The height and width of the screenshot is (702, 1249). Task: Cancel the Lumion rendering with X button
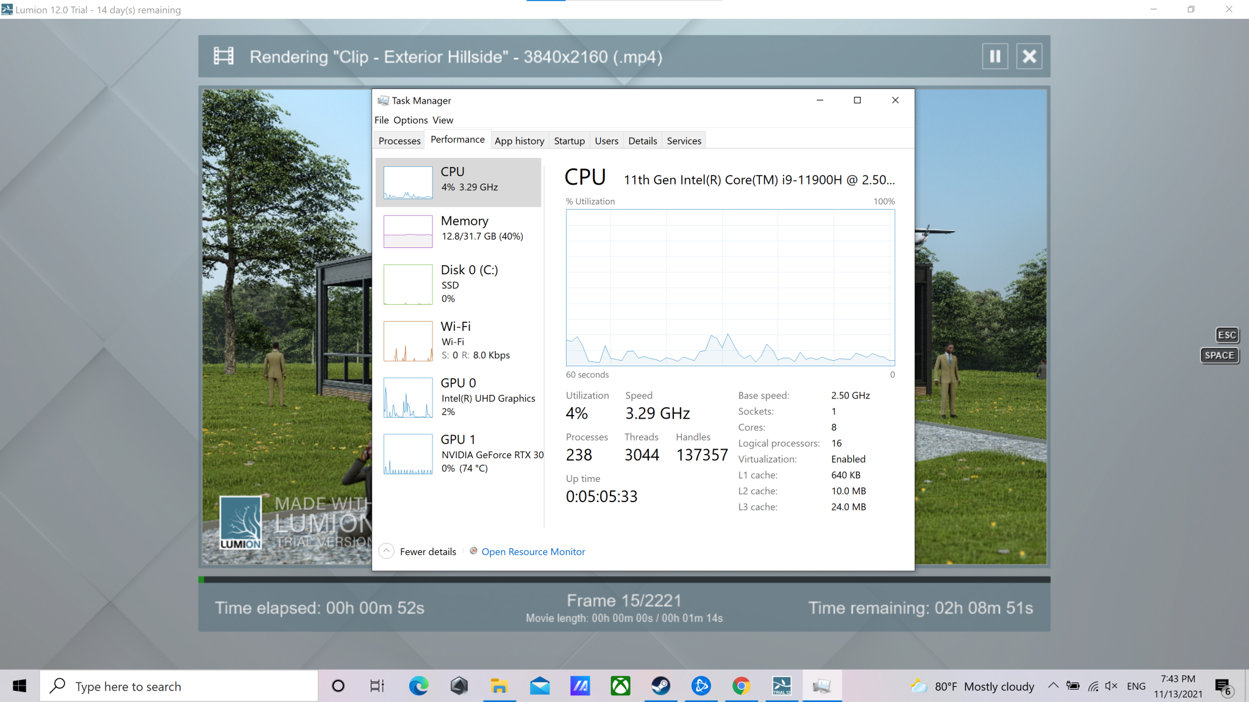click(1029, 57)
